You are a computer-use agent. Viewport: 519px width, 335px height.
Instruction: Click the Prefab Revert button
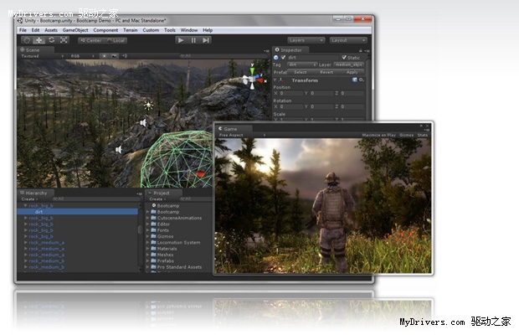tap(326, 72)
